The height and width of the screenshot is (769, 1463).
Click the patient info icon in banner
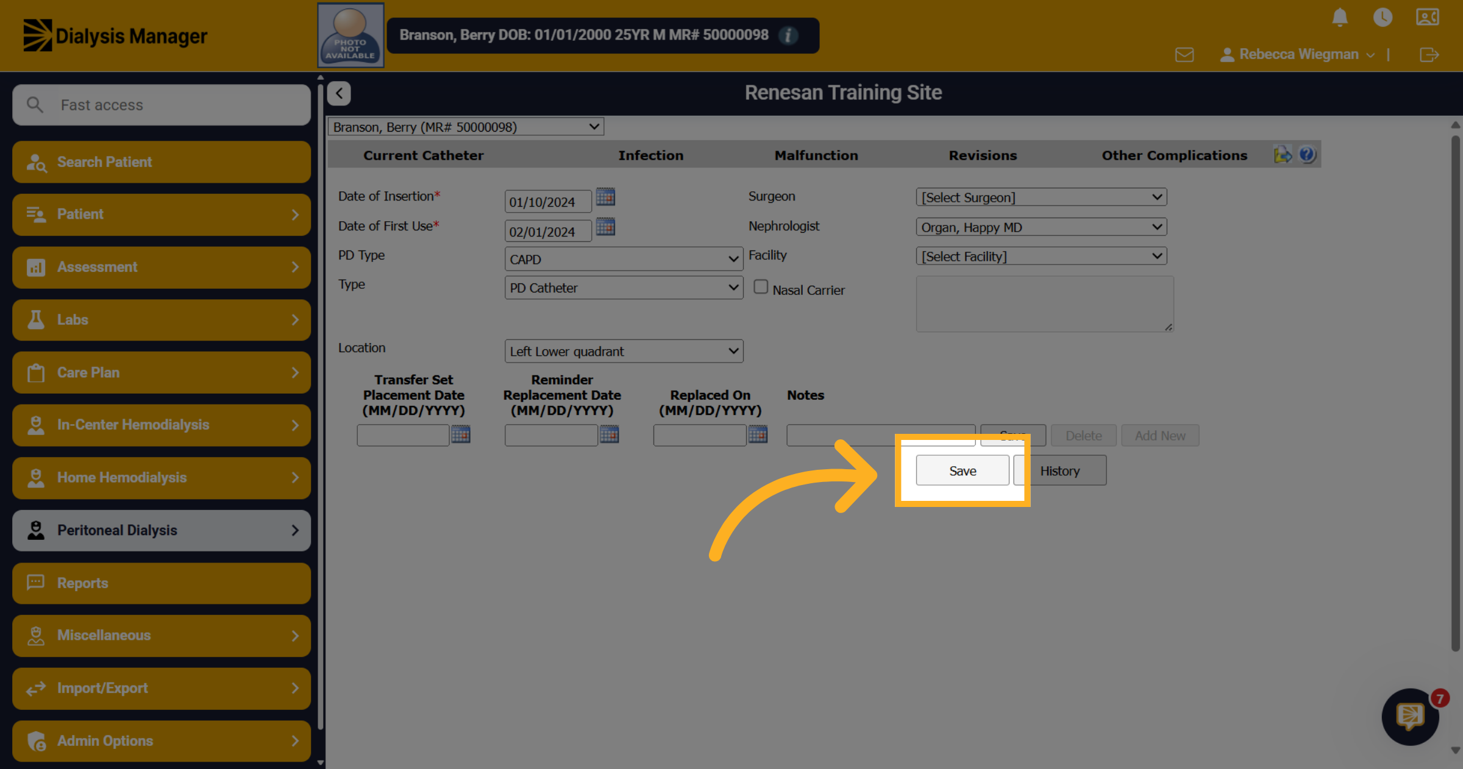(788, 35)
